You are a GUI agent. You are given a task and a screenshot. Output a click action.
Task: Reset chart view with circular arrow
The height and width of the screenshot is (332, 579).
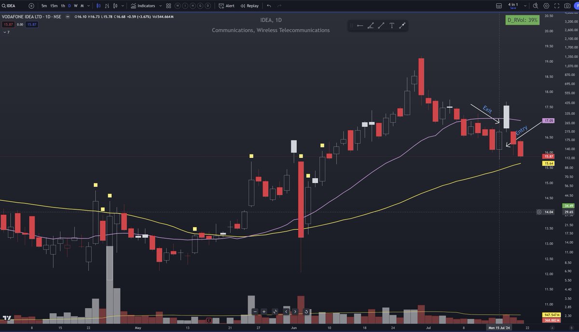(x=306, y=312)
